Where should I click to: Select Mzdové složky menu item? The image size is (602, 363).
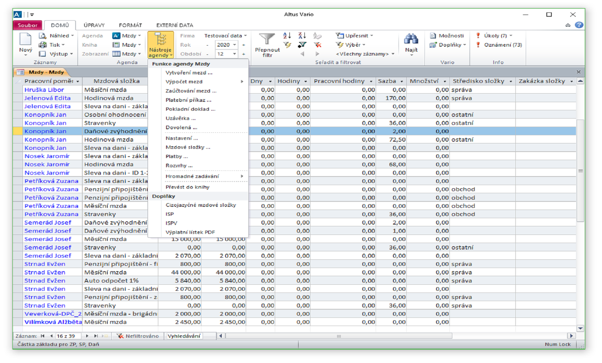pyautogui.click(x=198, y=147)
